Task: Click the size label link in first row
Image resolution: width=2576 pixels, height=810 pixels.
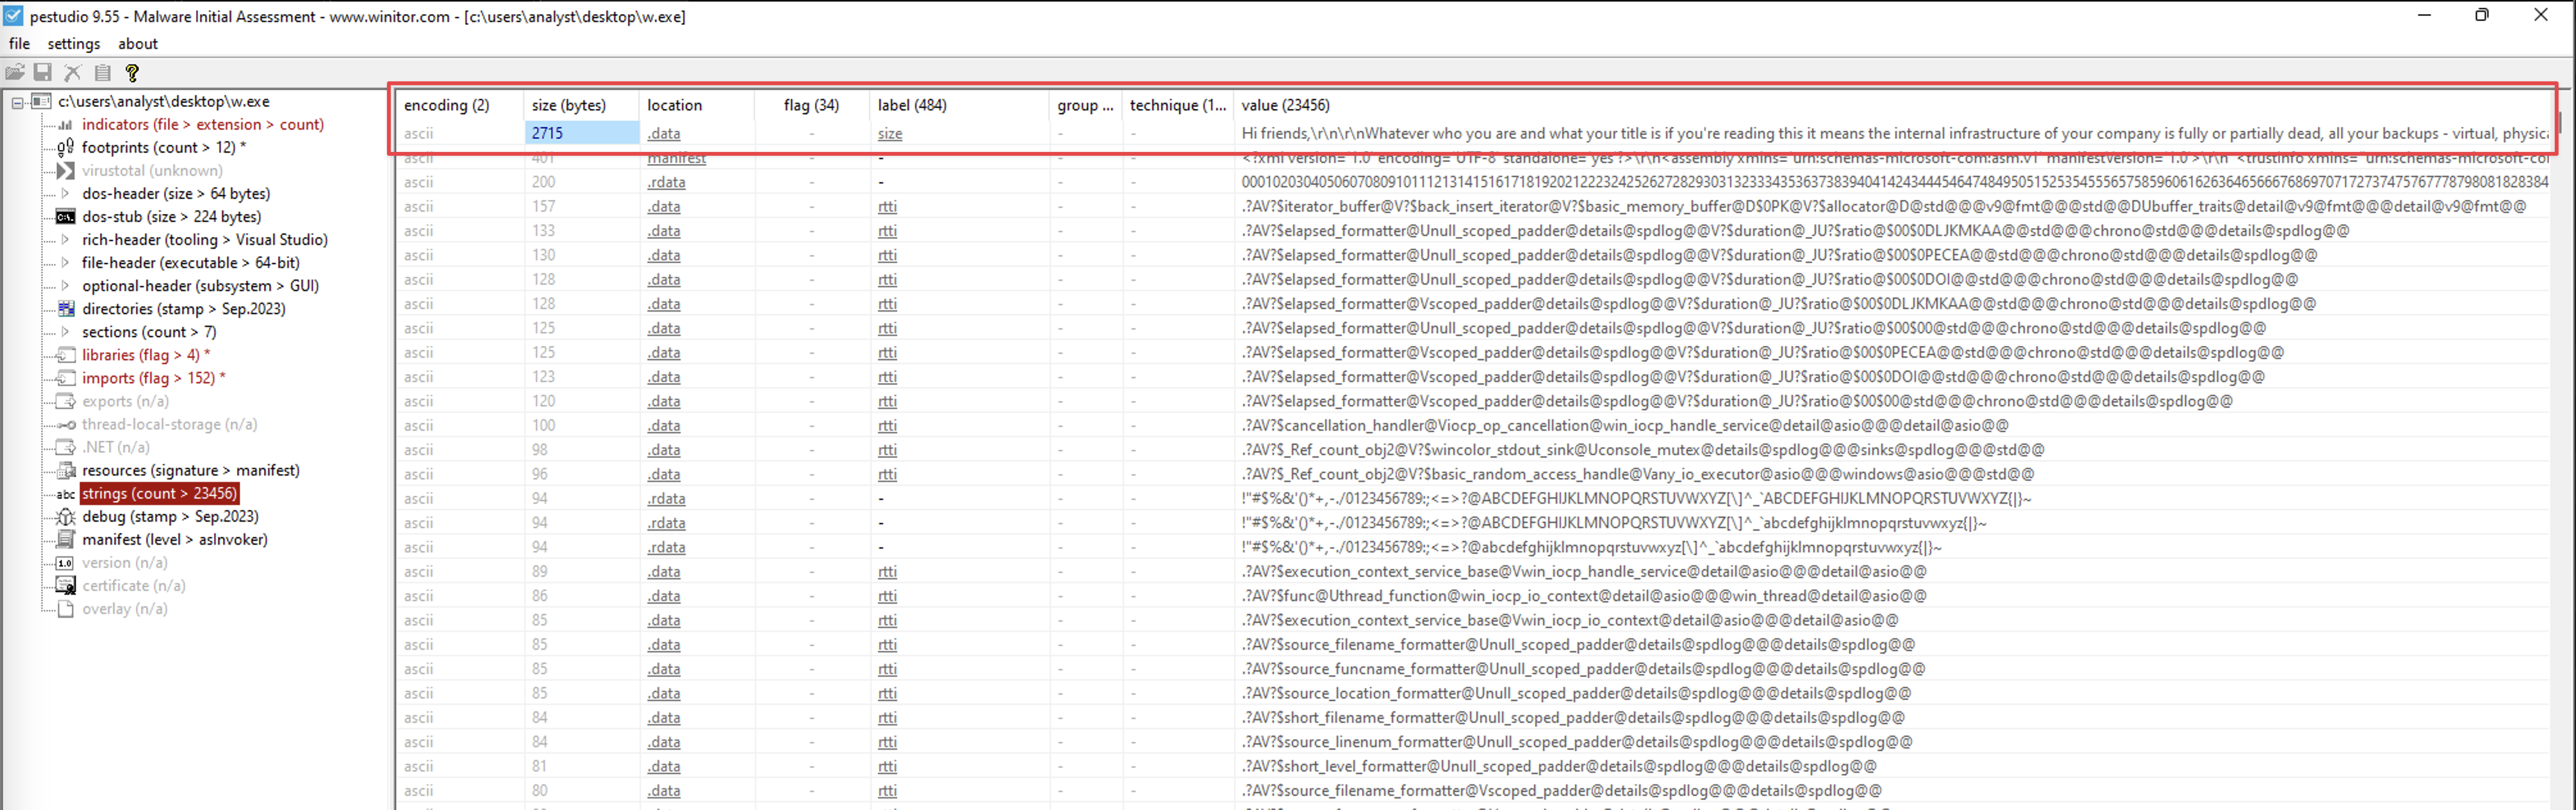Action: tap(890, 133)
